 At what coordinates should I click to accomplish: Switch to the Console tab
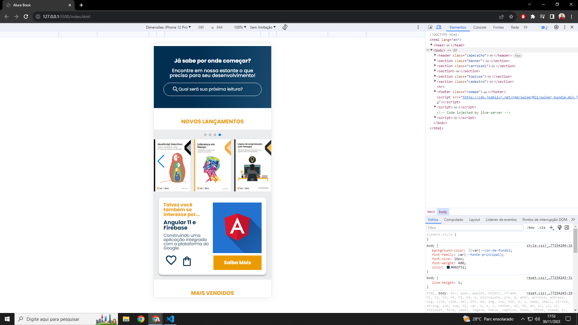(x=480, y=27)
